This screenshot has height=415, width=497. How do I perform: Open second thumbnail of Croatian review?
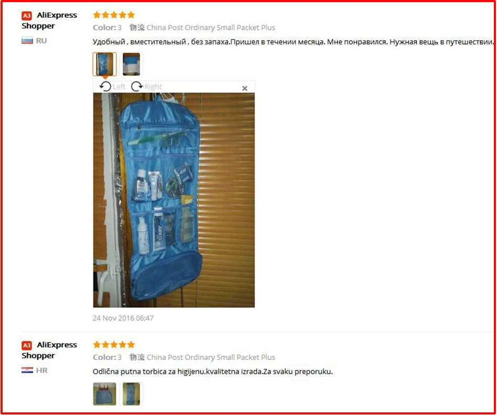point(131,394)
